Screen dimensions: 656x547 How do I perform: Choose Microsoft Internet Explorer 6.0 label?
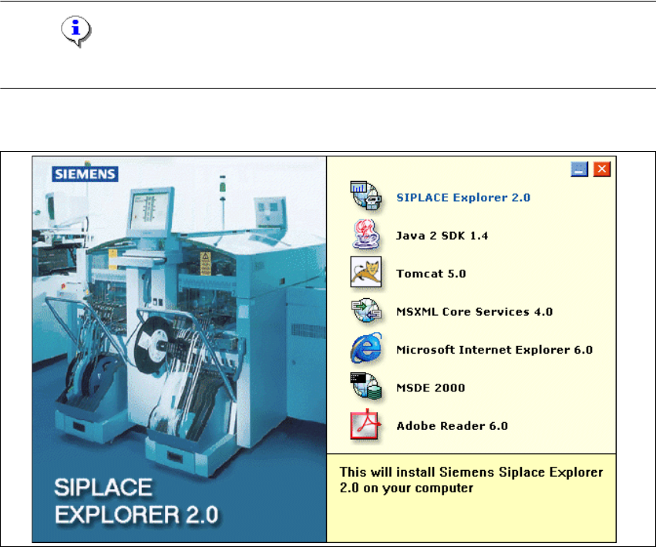point(494,350)
